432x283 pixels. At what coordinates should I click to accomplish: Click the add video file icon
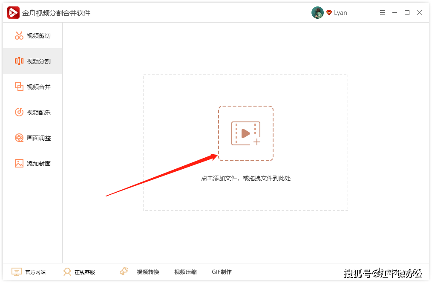click(246, 133)
